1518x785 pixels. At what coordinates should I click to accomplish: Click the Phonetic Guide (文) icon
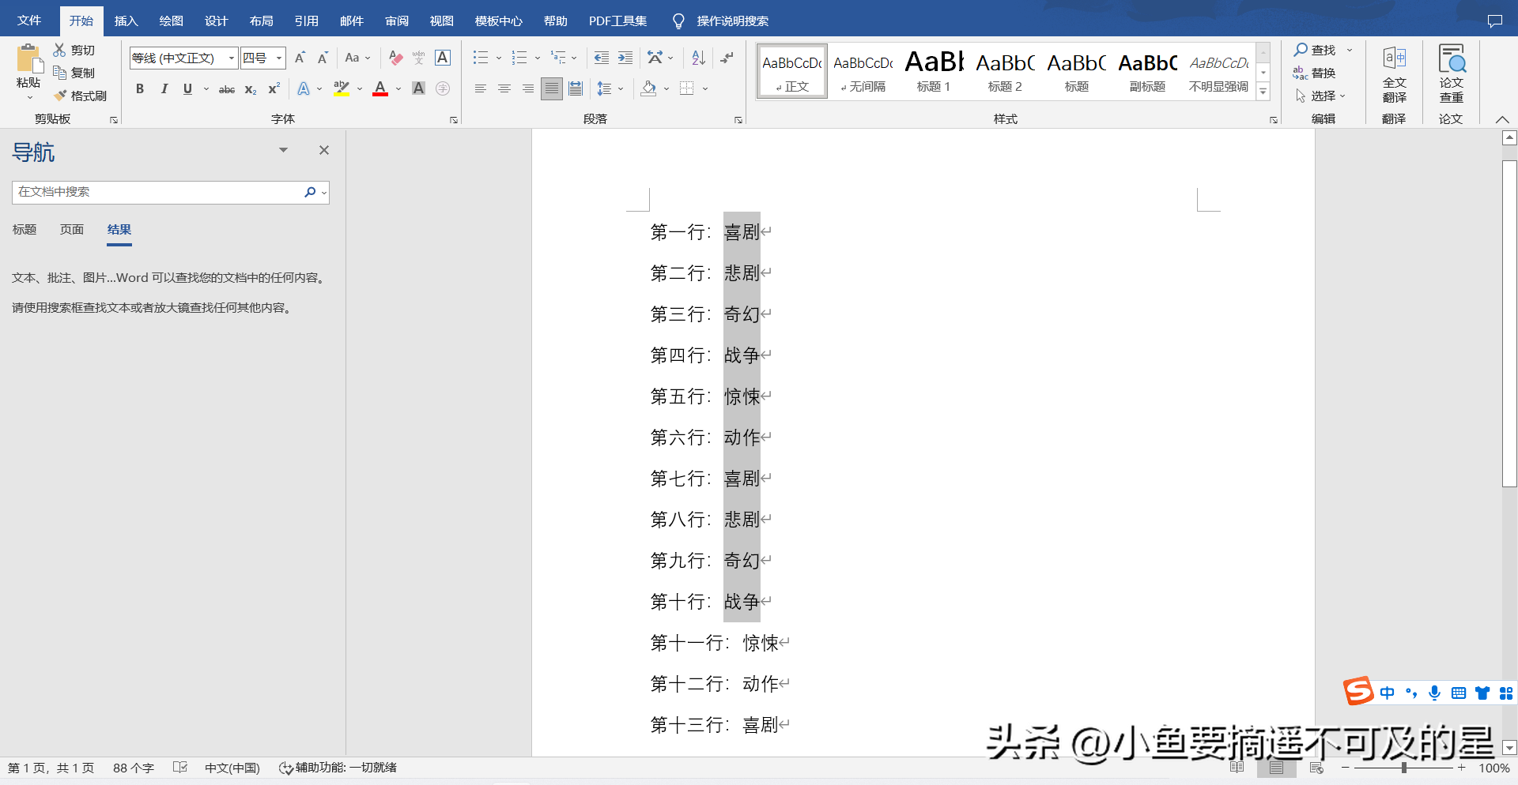click(x=419, y=58)
